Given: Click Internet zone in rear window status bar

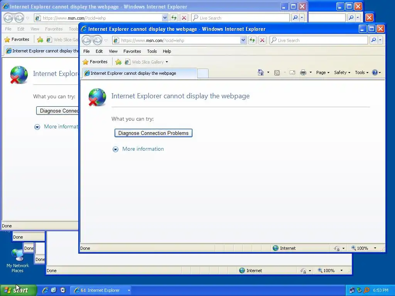Looking at the screenshot, I should (x=251, y=271).
